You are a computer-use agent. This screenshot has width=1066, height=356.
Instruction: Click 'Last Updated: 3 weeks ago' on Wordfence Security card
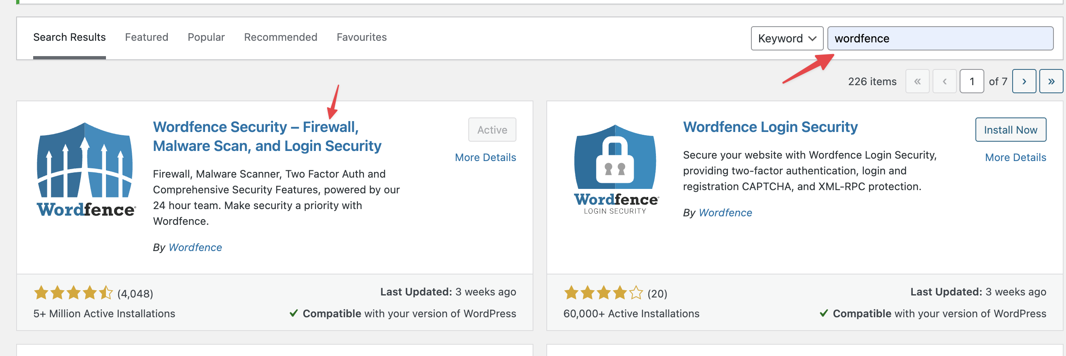pos(448,292)
